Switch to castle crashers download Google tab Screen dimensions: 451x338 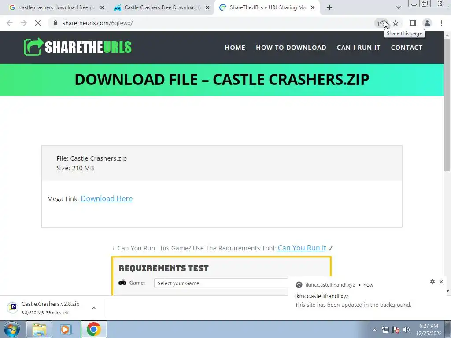[x=56, y=7]
